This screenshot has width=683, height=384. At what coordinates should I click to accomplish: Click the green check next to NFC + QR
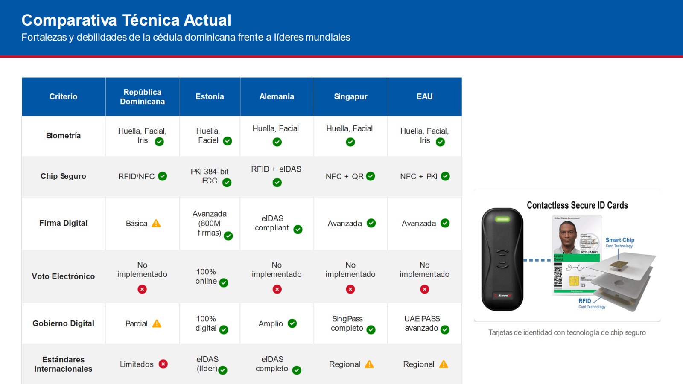371,176
